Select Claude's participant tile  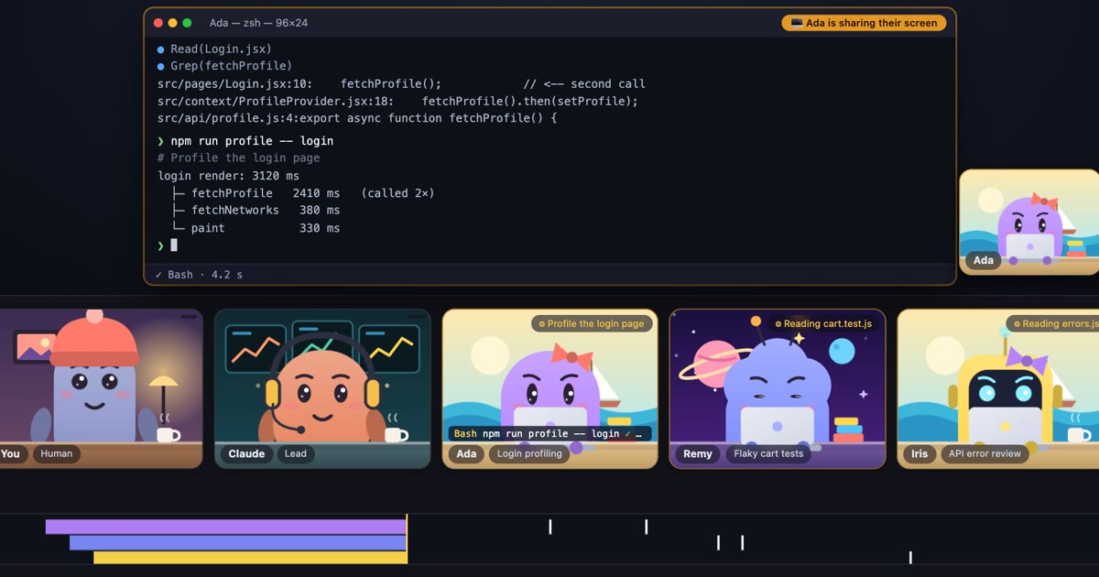click(322, 388)
